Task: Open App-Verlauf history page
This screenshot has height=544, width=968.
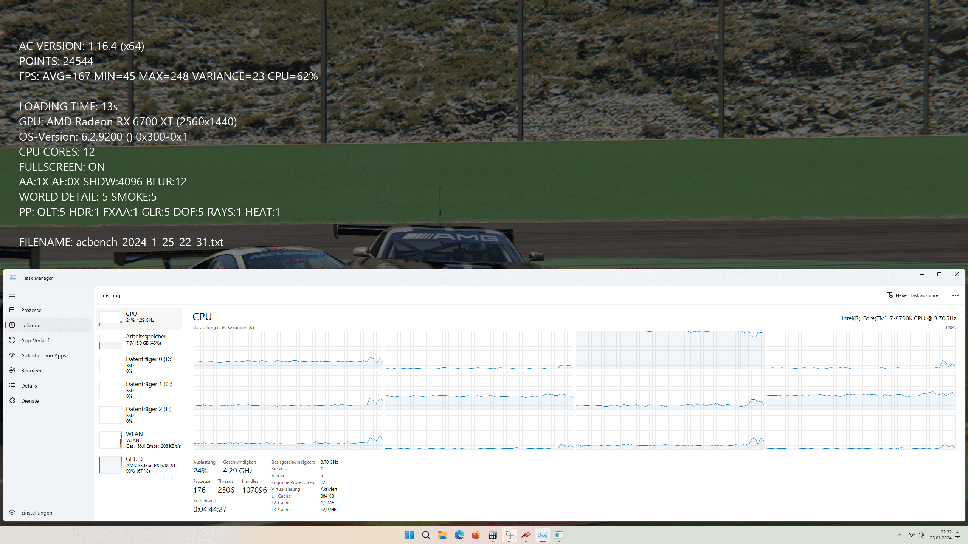Action: point(35,340)
